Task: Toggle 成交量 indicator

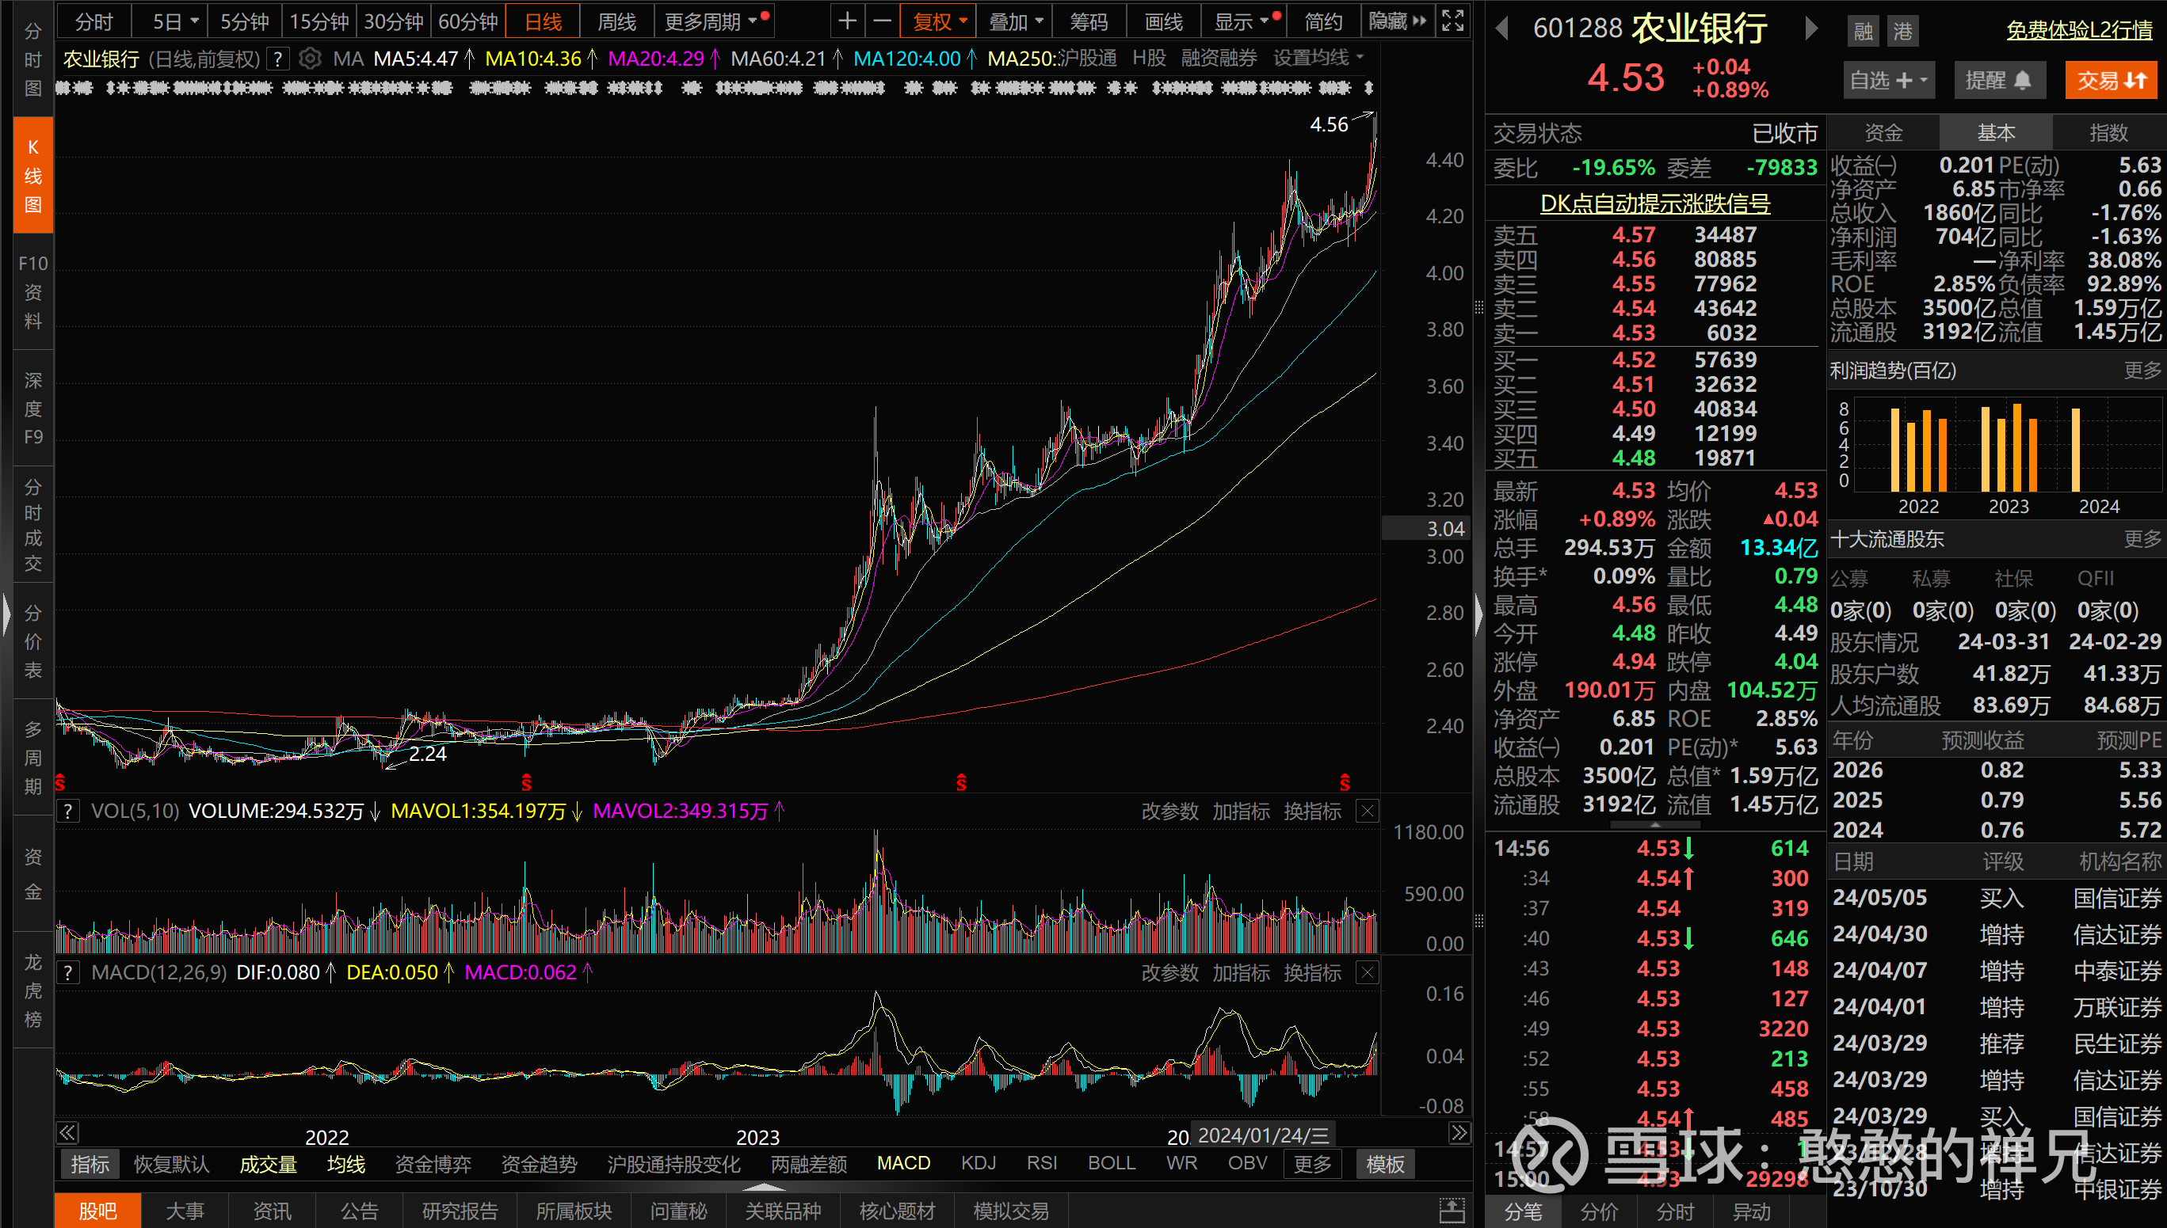Action: tap(269, 1164)
